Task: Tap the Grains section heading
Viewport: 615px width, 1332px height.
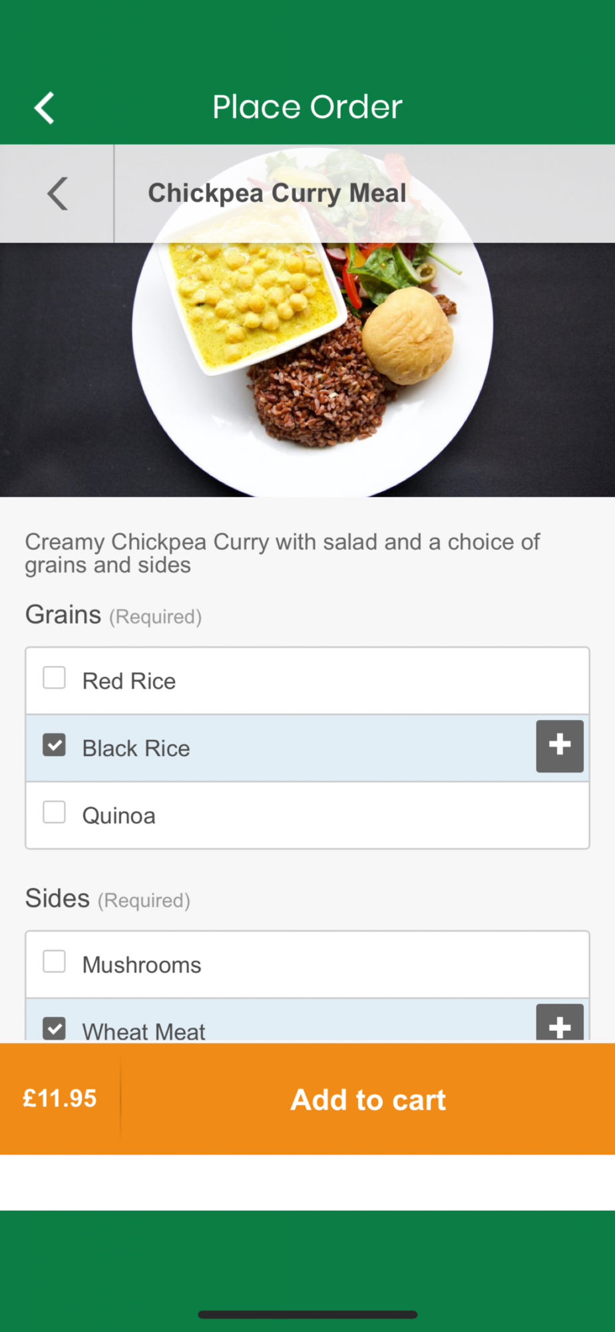Action: click(64, 615)
